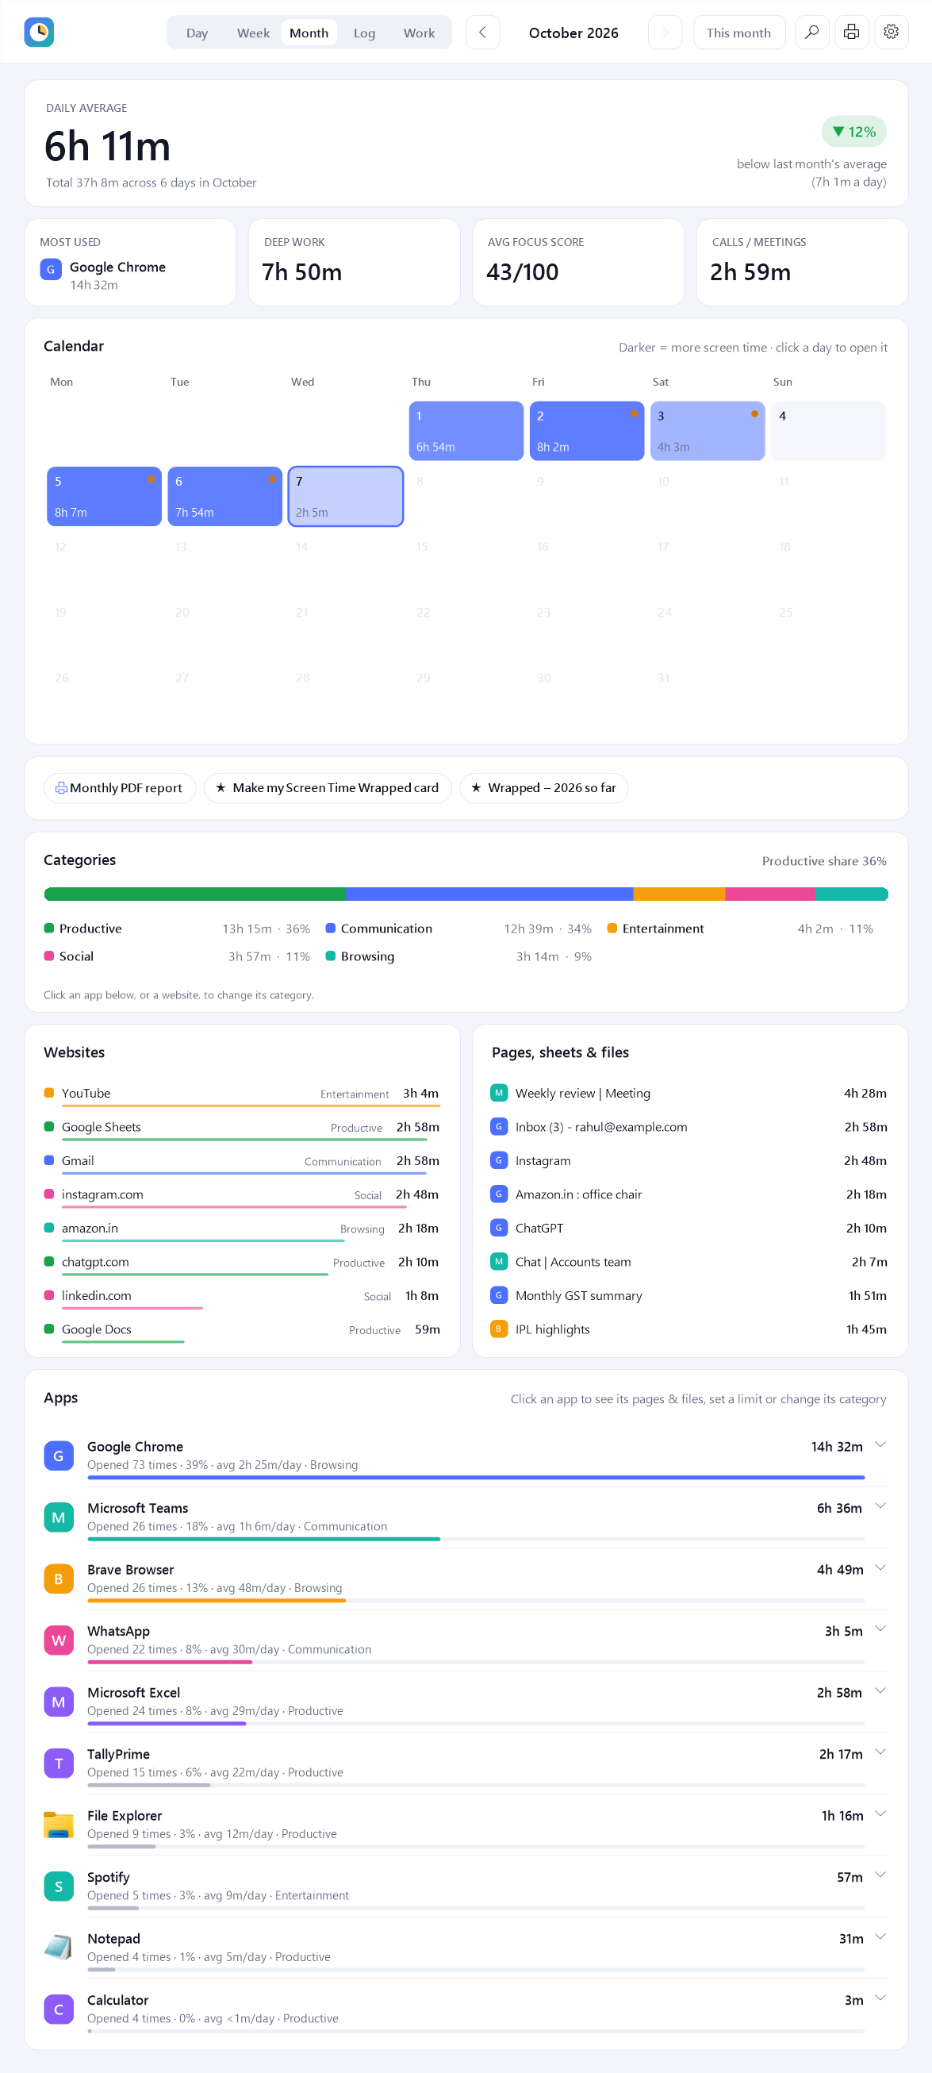The width and height of the screenshot is (932, 2073).
Task: Click the Notepad app icon
Action: click(x=59, y=1948)
